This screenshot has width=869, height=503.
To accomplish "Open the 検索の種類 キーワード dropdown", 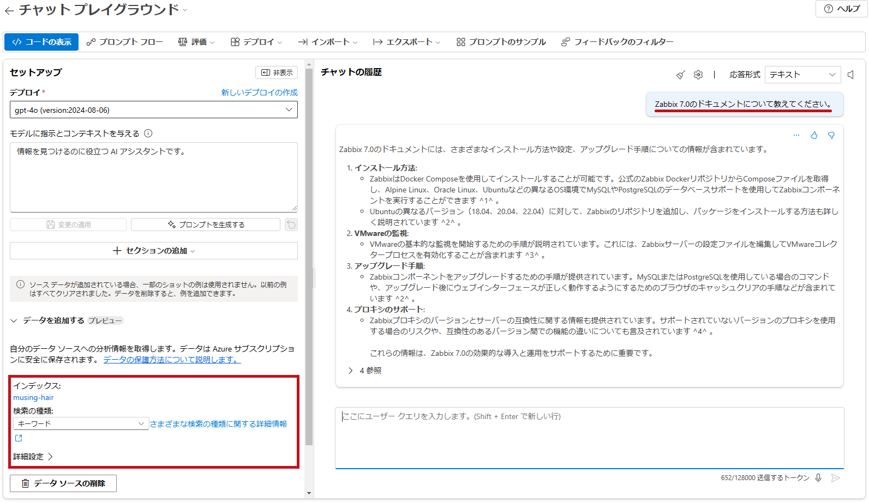I will [x=81, y=423].
